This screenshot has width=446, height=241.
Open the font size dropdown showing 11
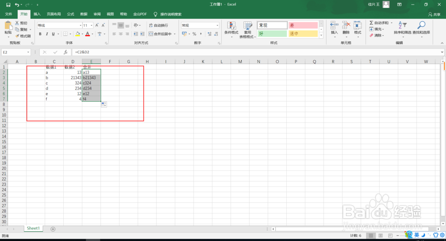point(91,25)
